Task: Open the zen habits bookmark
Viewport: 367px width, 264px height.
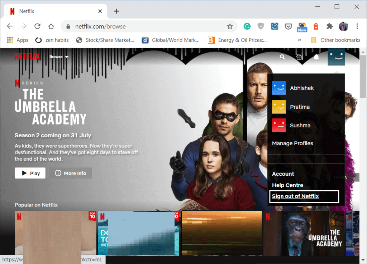Action: click(52, 40)
